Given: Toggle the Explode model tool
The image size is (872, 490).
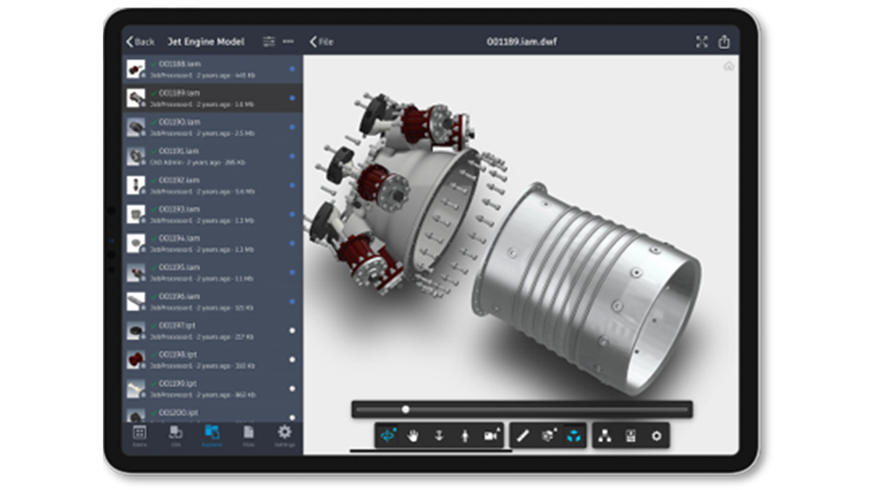Looking at the screenshot, I should [574, 436].
